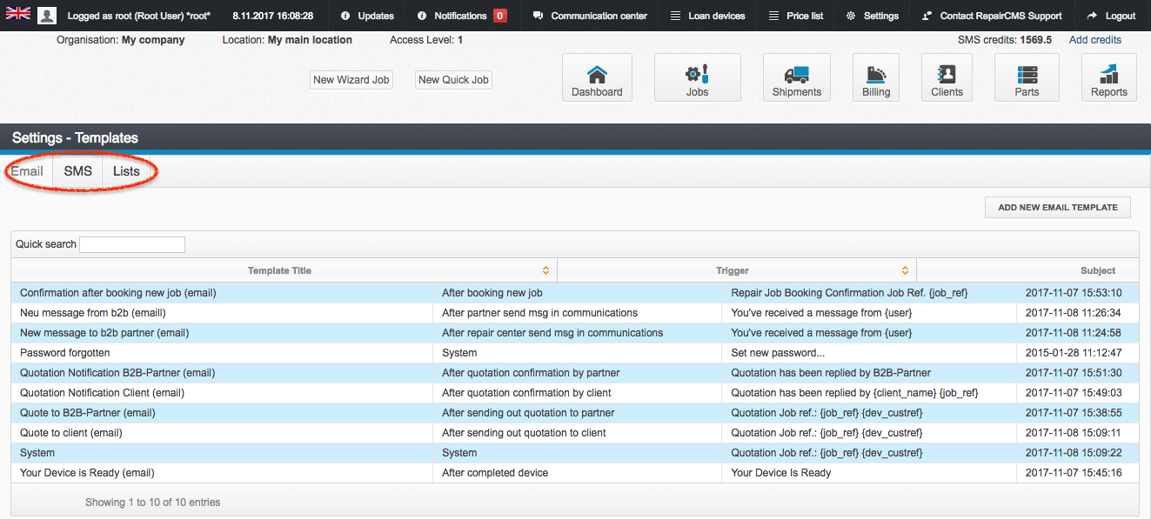1151x519 pixels.
Task: Click 'After quotation confirmation by client' cell
Action: (x=577, y=393)
